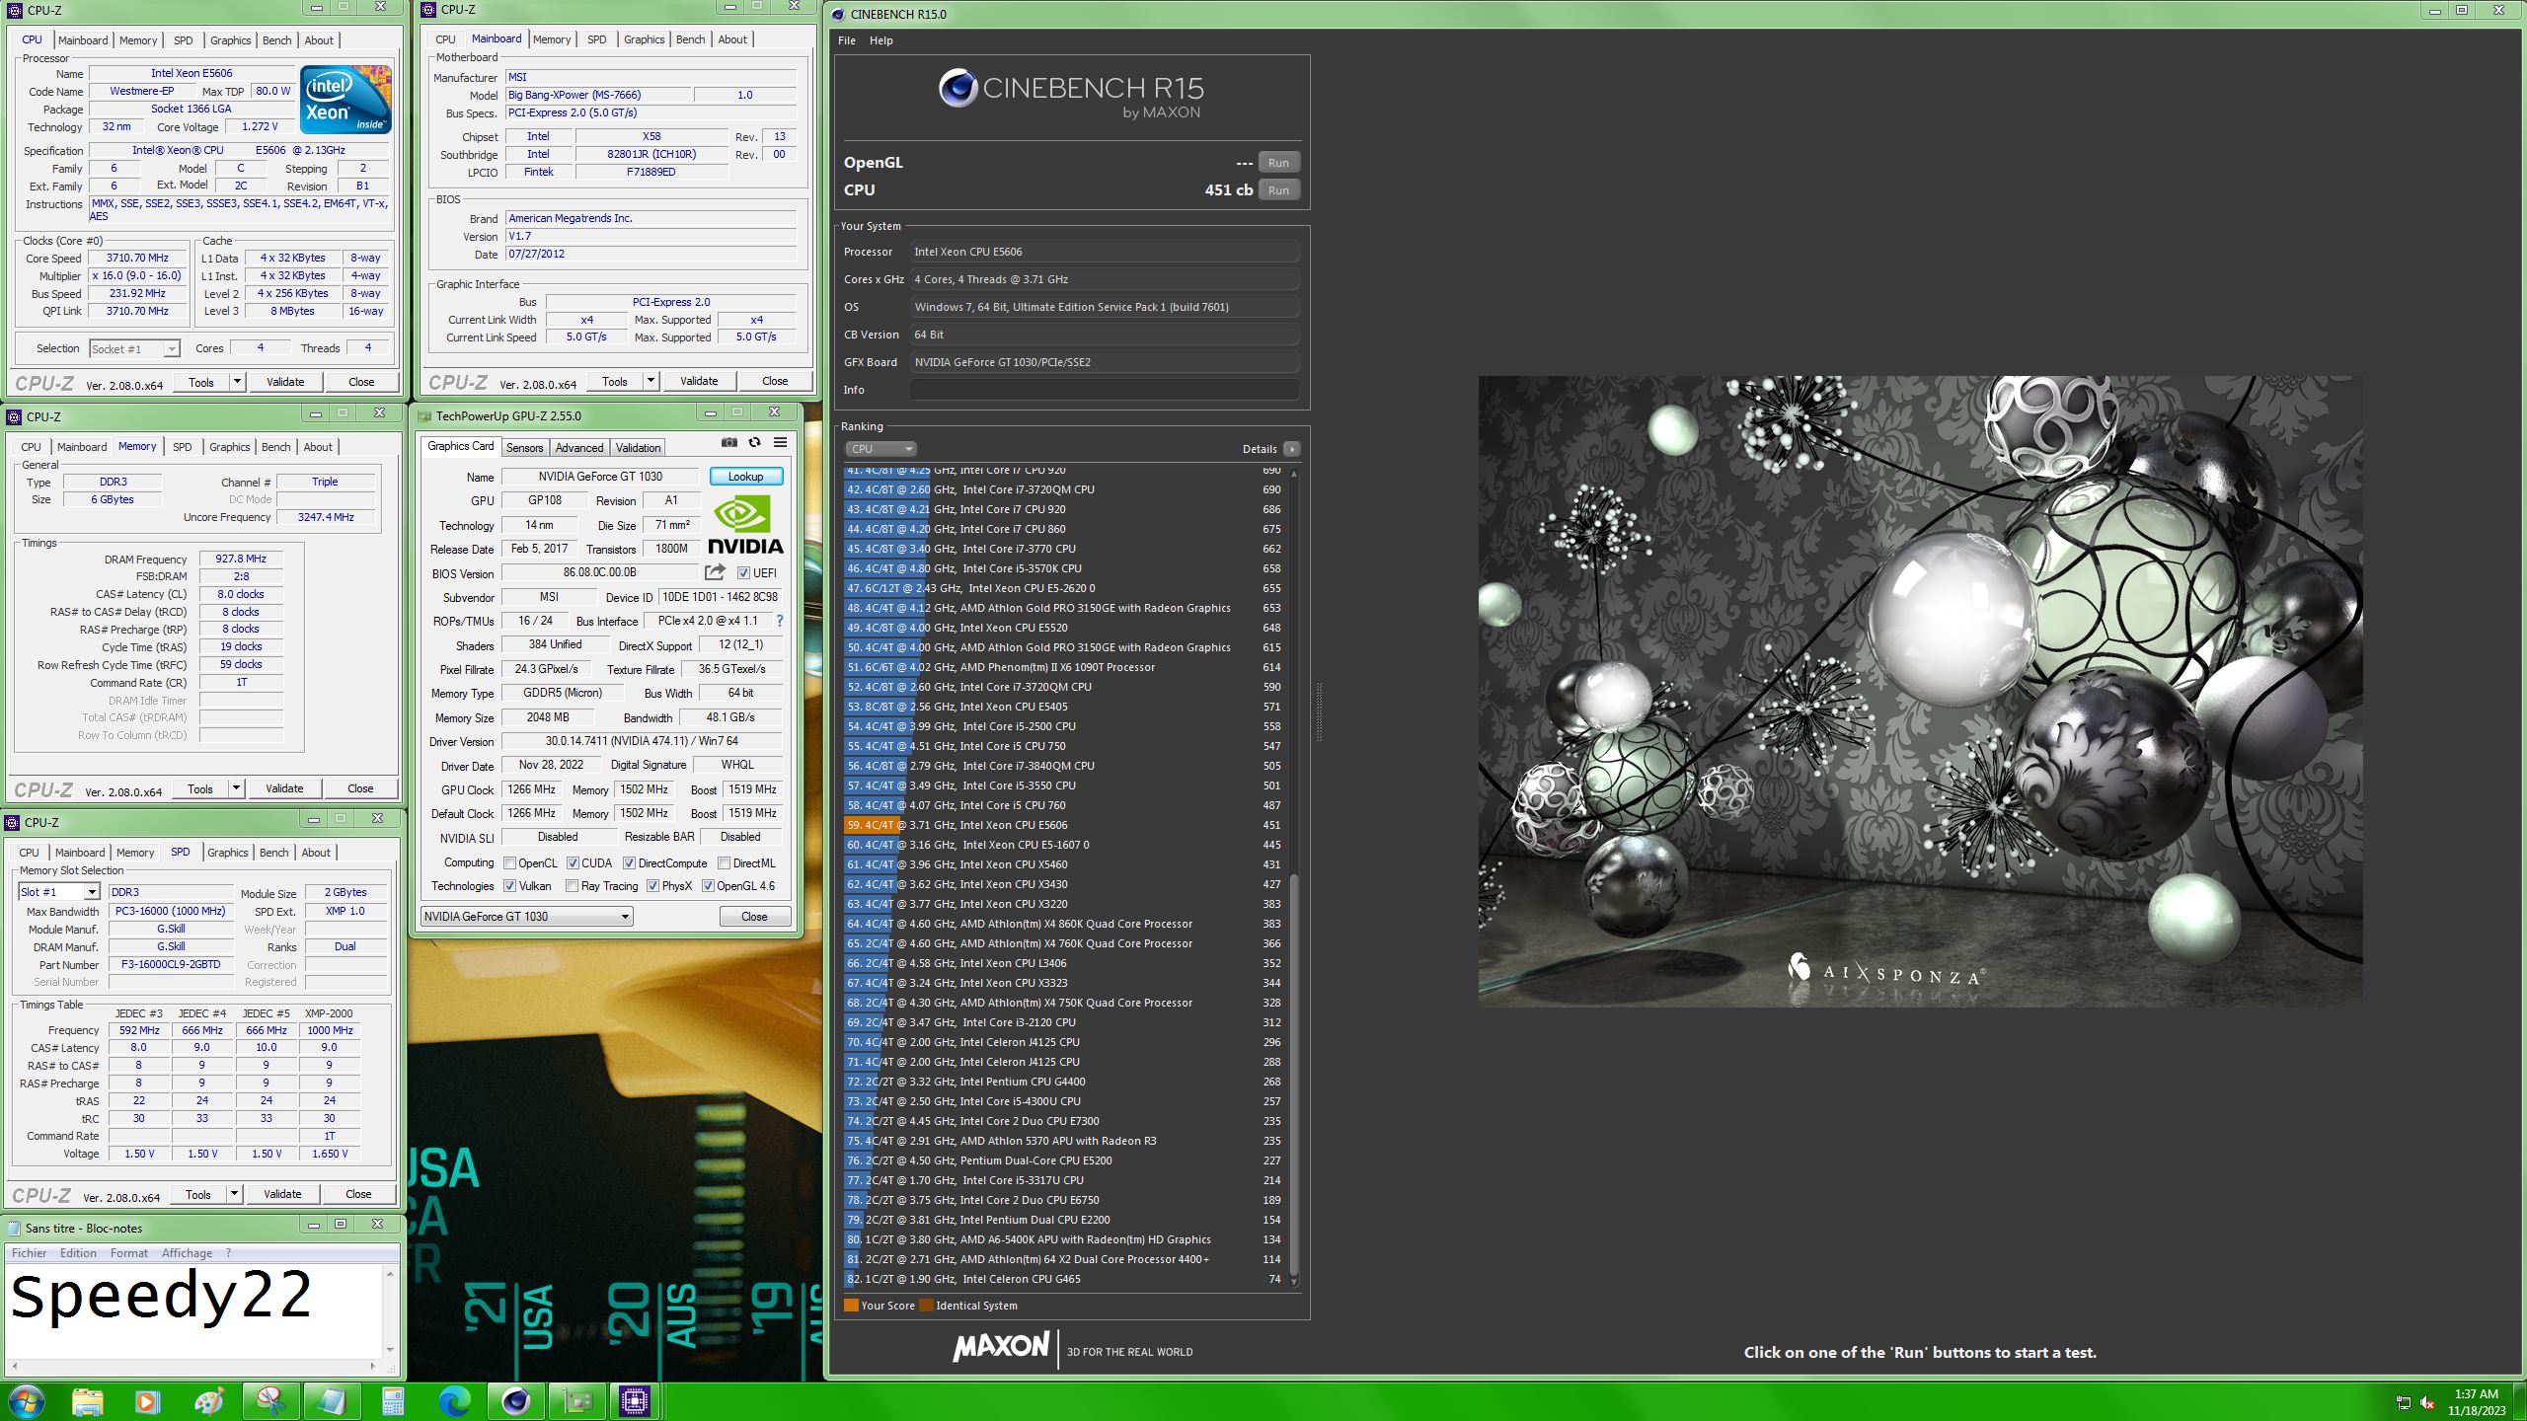
Task: Click the Cinebench R15 title bar icon
Action: (838, 14)
